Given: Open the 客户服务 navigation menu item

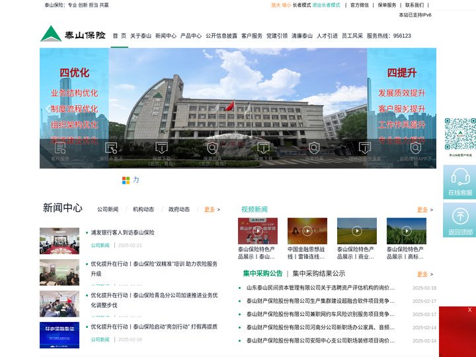Looking at the screenshot, I should click(252, 36).
